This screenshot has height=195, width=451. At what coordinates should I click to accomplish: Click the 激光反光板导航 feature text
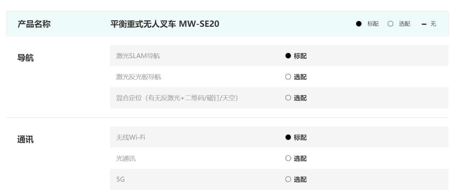click(x=138, y=77)
